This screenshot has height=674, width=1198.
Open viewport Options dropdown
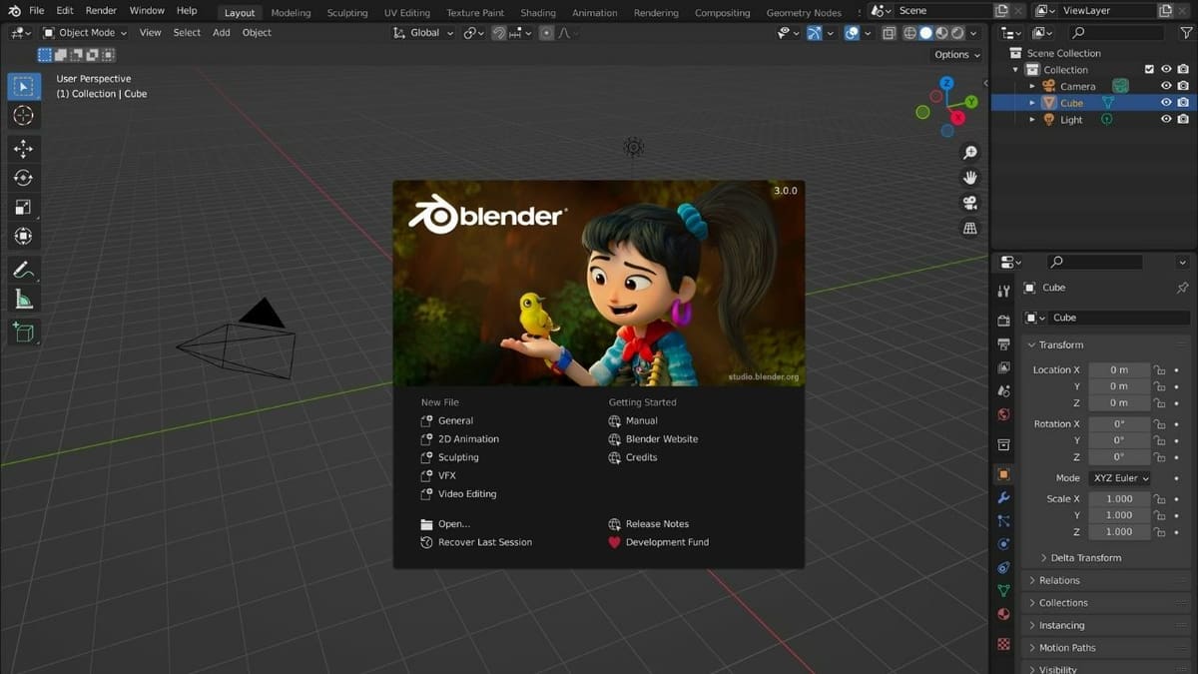coord(956,55)
